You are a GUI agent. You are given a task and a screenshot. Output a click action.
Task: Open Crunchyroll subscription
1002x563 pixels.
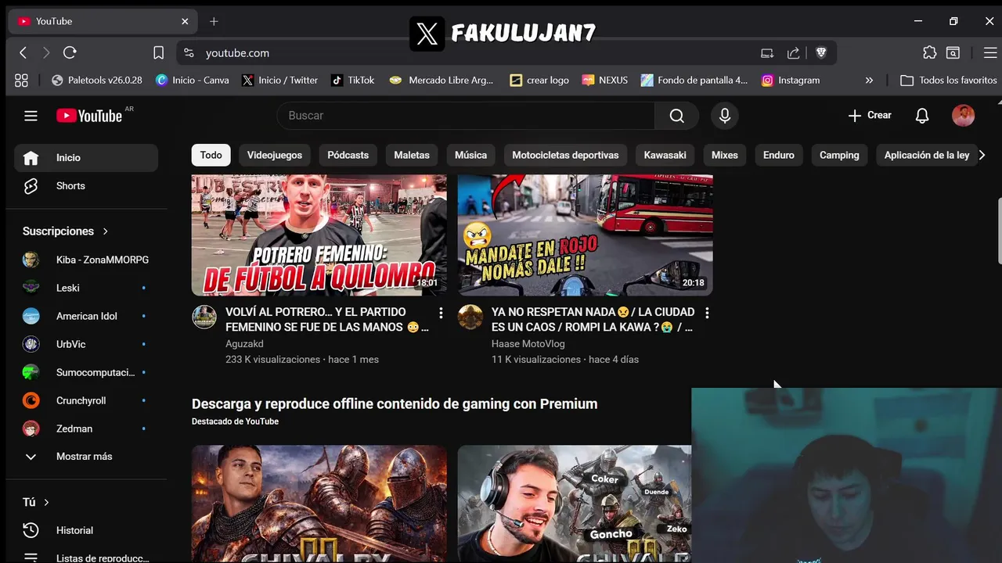click(86, 400)
